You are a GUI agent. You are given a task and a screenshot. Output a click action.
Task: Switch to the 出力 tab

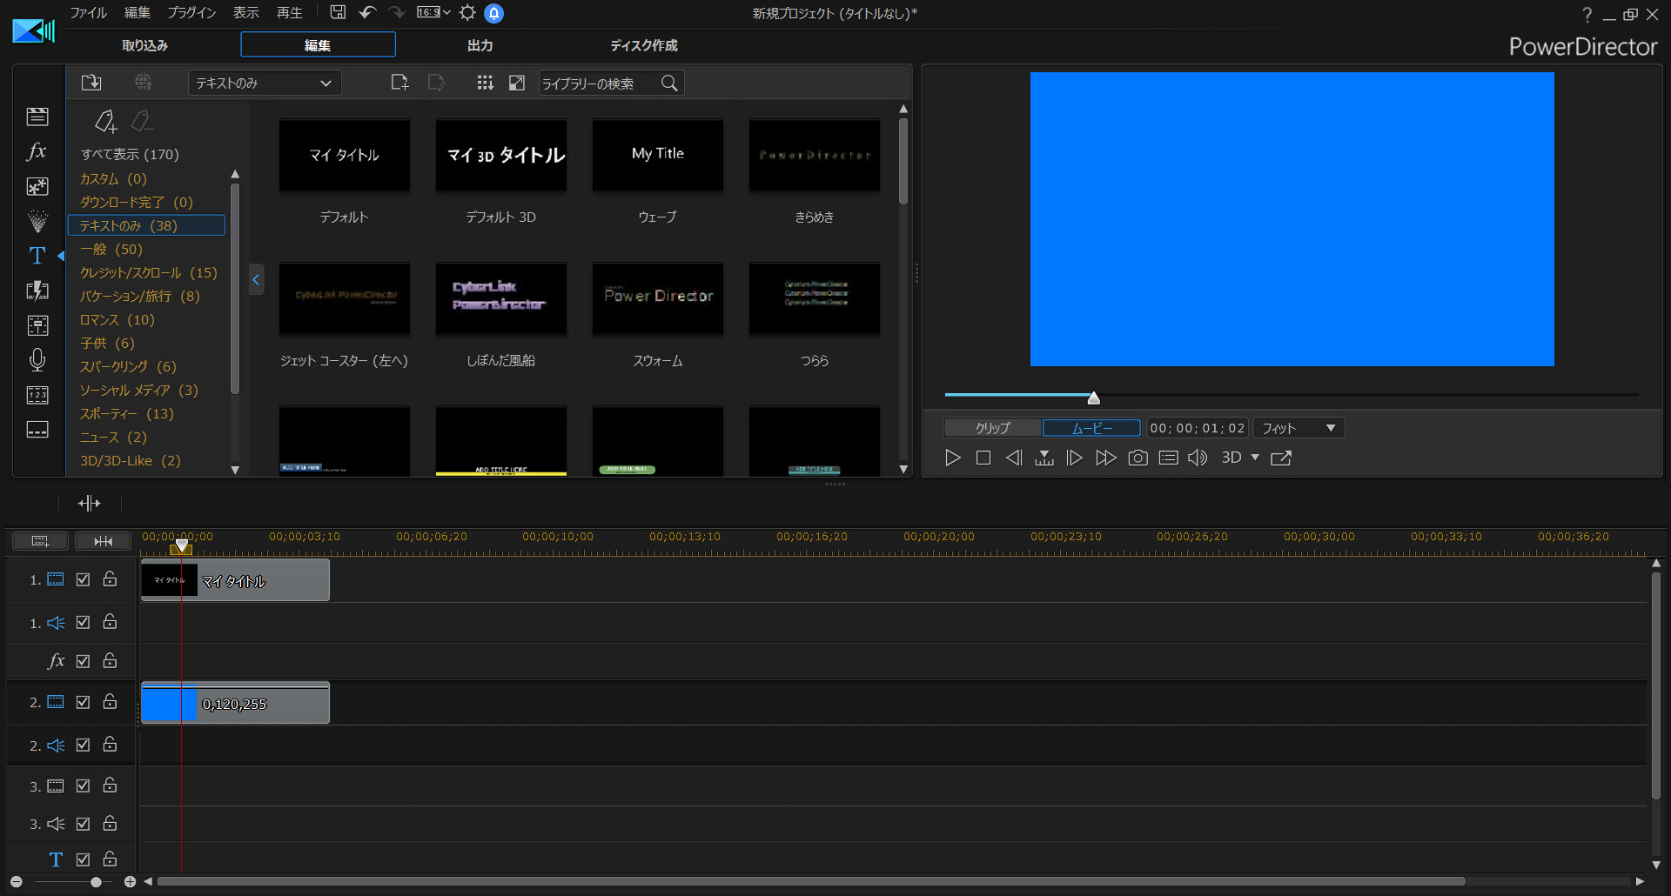480,45
